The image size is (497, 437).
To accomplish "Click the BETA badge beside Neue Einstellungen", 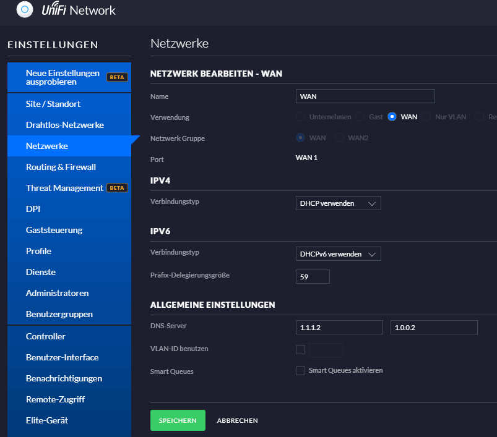I will (117, 77).
